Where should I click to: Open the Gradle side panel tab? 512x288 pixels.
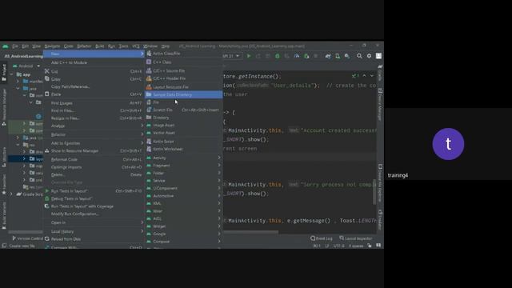380,73
